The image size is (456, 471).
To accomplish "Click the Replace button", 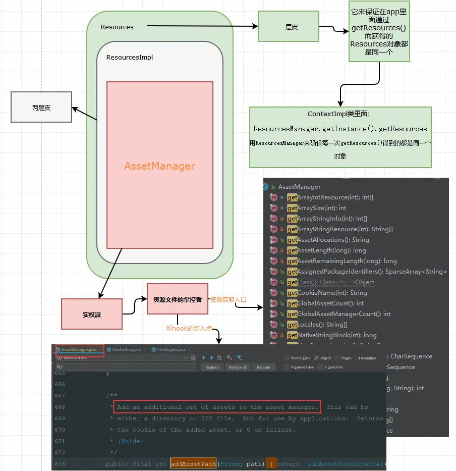I will (x=212, y=368).
